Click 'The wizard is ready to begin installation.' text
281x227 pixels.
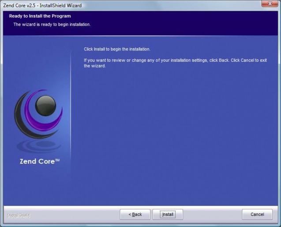click(52, 24)
